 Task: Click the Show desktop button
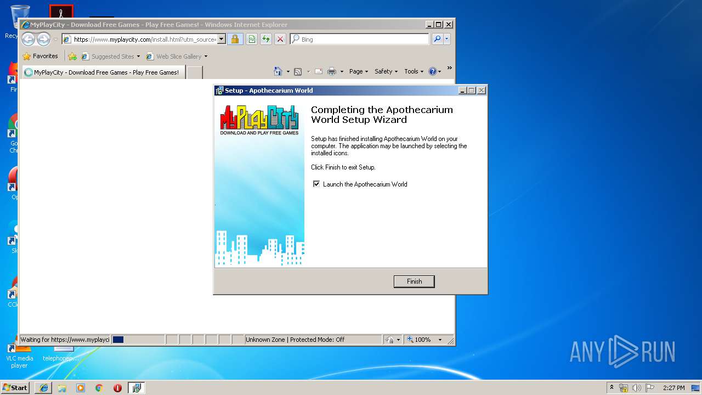(x=697, y=388)
